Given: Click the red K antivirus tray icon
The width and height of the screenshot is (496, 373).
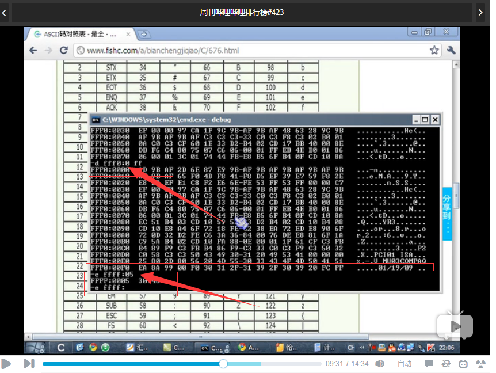Looking at the screenshot, I should (x=431, y=347).
